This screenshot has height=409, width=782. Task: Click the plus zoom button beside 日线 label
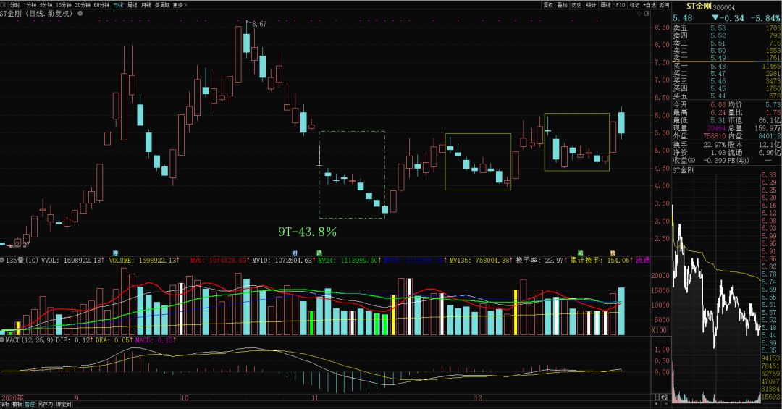coord(656,404)
